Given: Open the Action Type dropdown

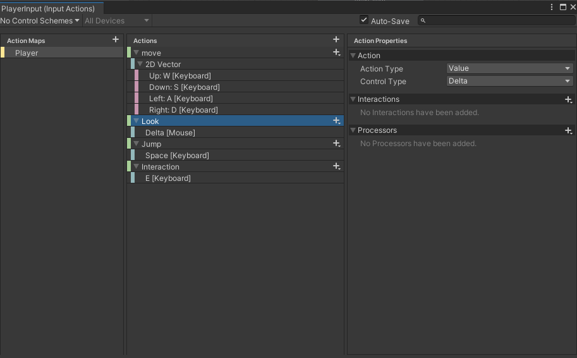Looking at the screenshot, I should click(x=509, y=68).
